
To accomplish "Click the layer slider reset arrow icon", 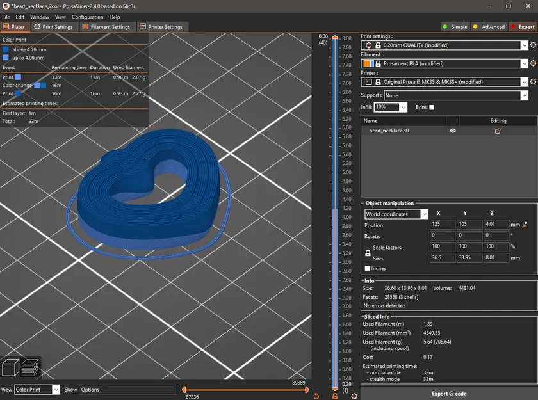I will tap(316, 396).
